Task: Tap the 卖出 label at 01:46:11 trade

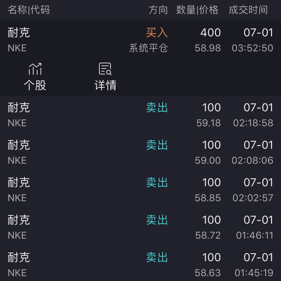Action: point(157,220)
